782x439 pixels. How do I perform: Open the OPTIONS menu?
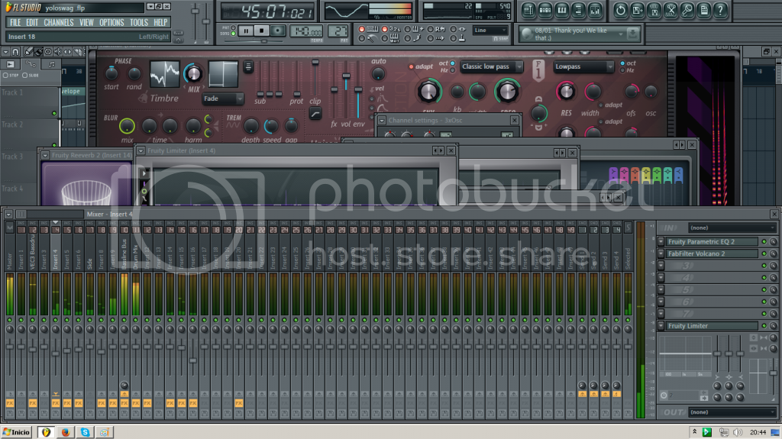point(111,22)
